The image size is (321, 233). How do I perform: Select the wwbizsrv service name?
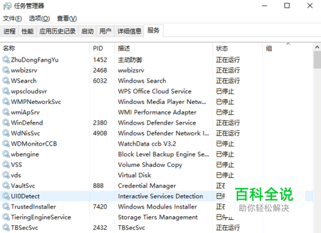coord(24,70)
